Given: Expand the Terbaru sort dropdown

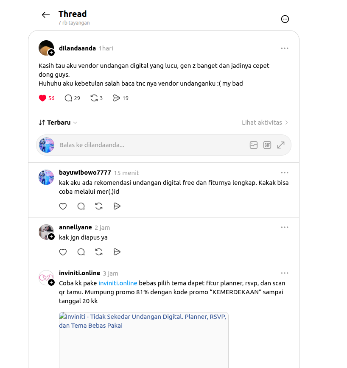Looking at the screenshot, I should click(58, 123).
